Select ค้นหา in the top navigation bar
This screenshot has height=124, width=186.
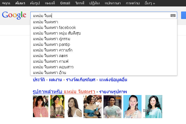click(x=20, y=3)
